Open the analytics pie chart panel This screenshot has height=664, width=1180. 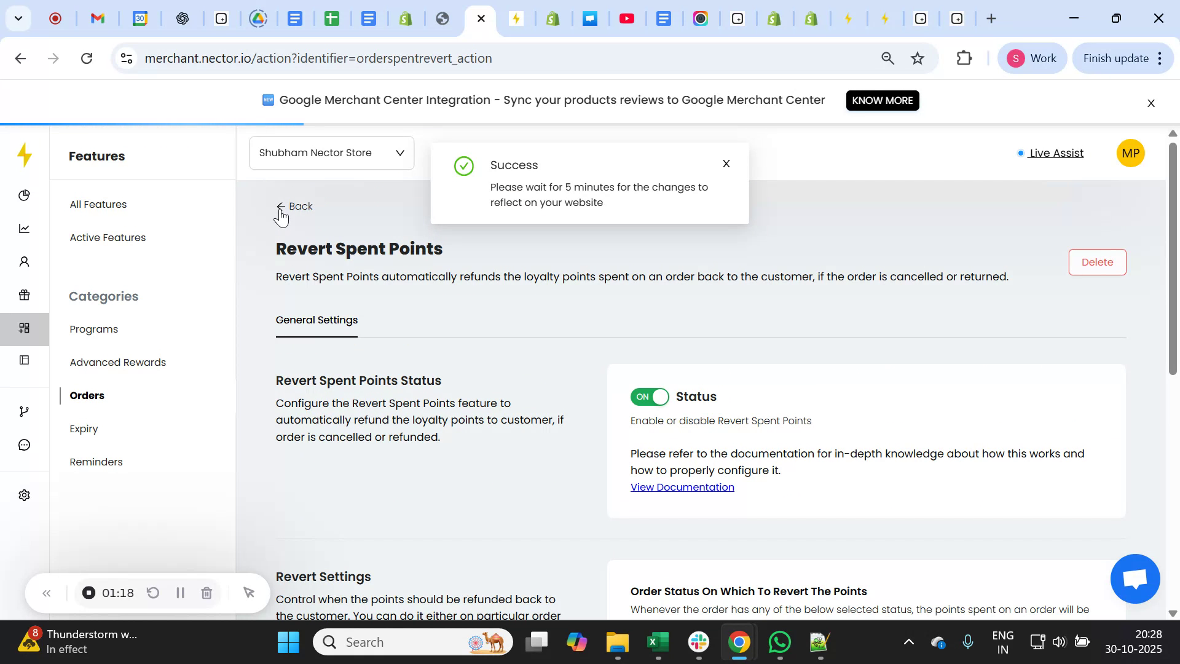(24, 195)
